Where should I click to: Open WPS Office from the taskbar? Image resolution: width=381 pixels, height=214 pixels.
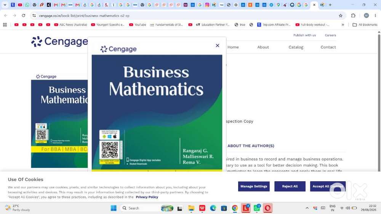[202, 208]
